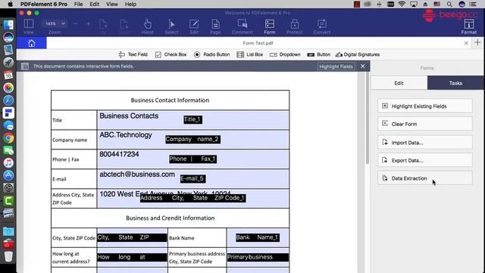Switch to the Tasks tab
The image size is (485, 273).
click(455, 83)
